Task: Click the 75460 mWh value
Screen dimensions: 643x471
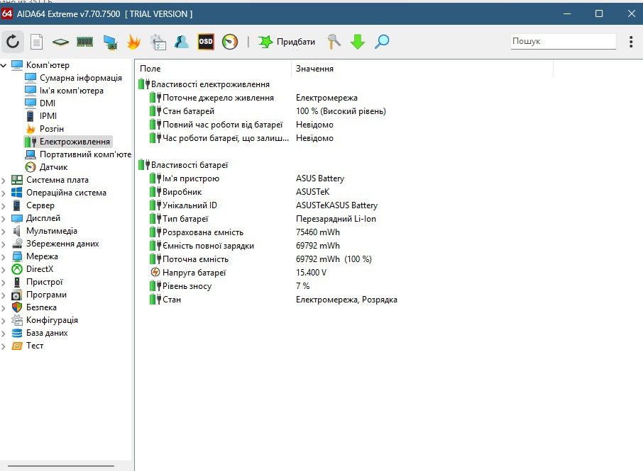Action: (318, 232)
